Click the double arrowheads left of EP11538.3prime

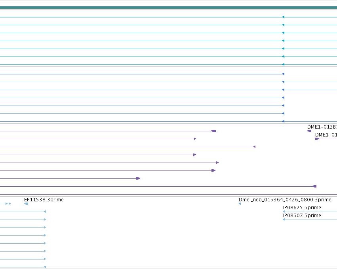click(8, 204)
